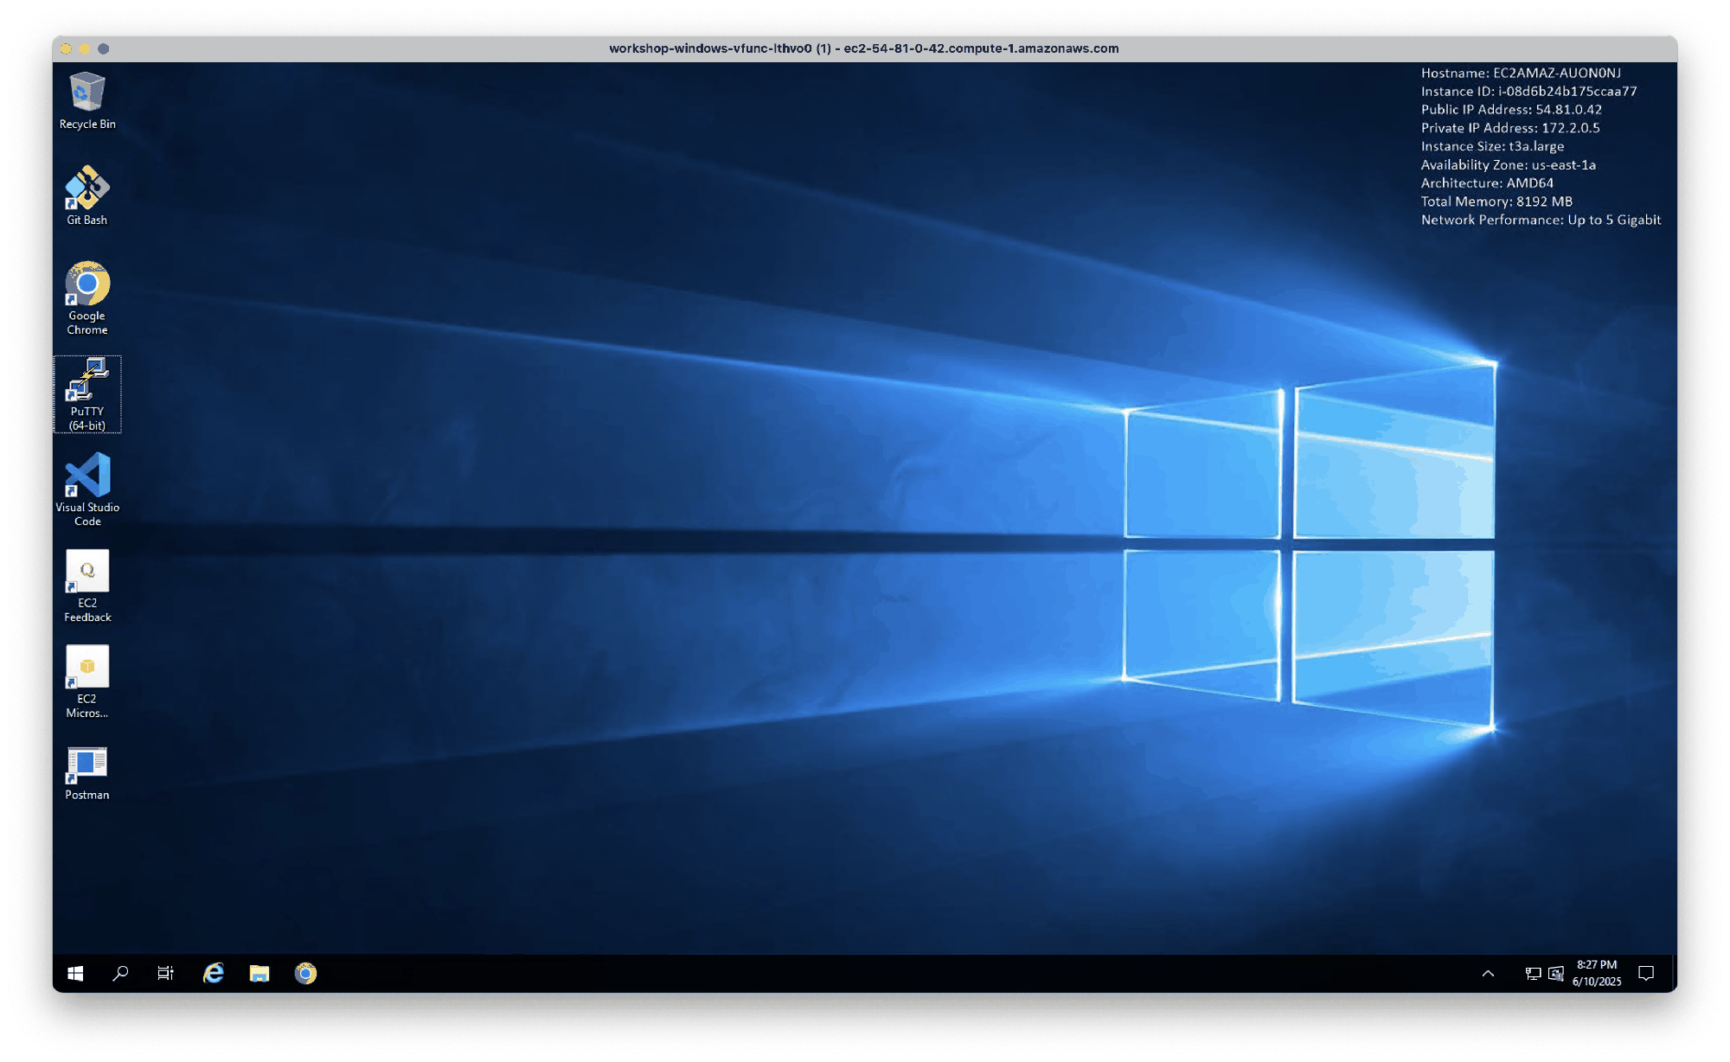The image size is (1730, 1062).
Task: Select the Postman desktop shortcut
Action: 87,774
